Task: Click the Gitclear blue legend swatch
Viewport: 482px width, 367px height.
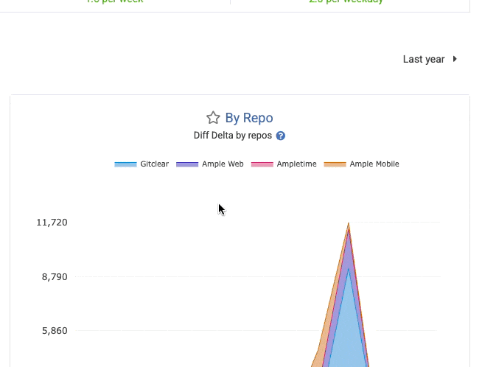Action: (x=125, y=164)
